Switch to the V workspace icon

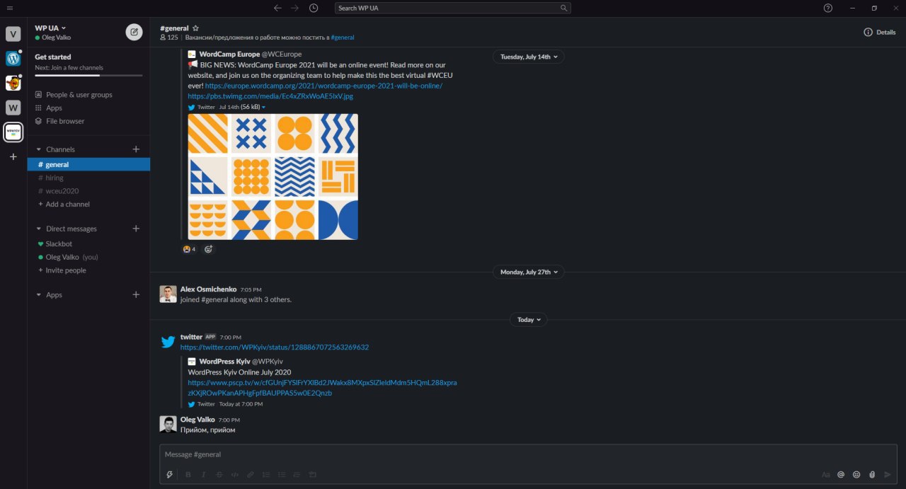click(x=13, y=34)
